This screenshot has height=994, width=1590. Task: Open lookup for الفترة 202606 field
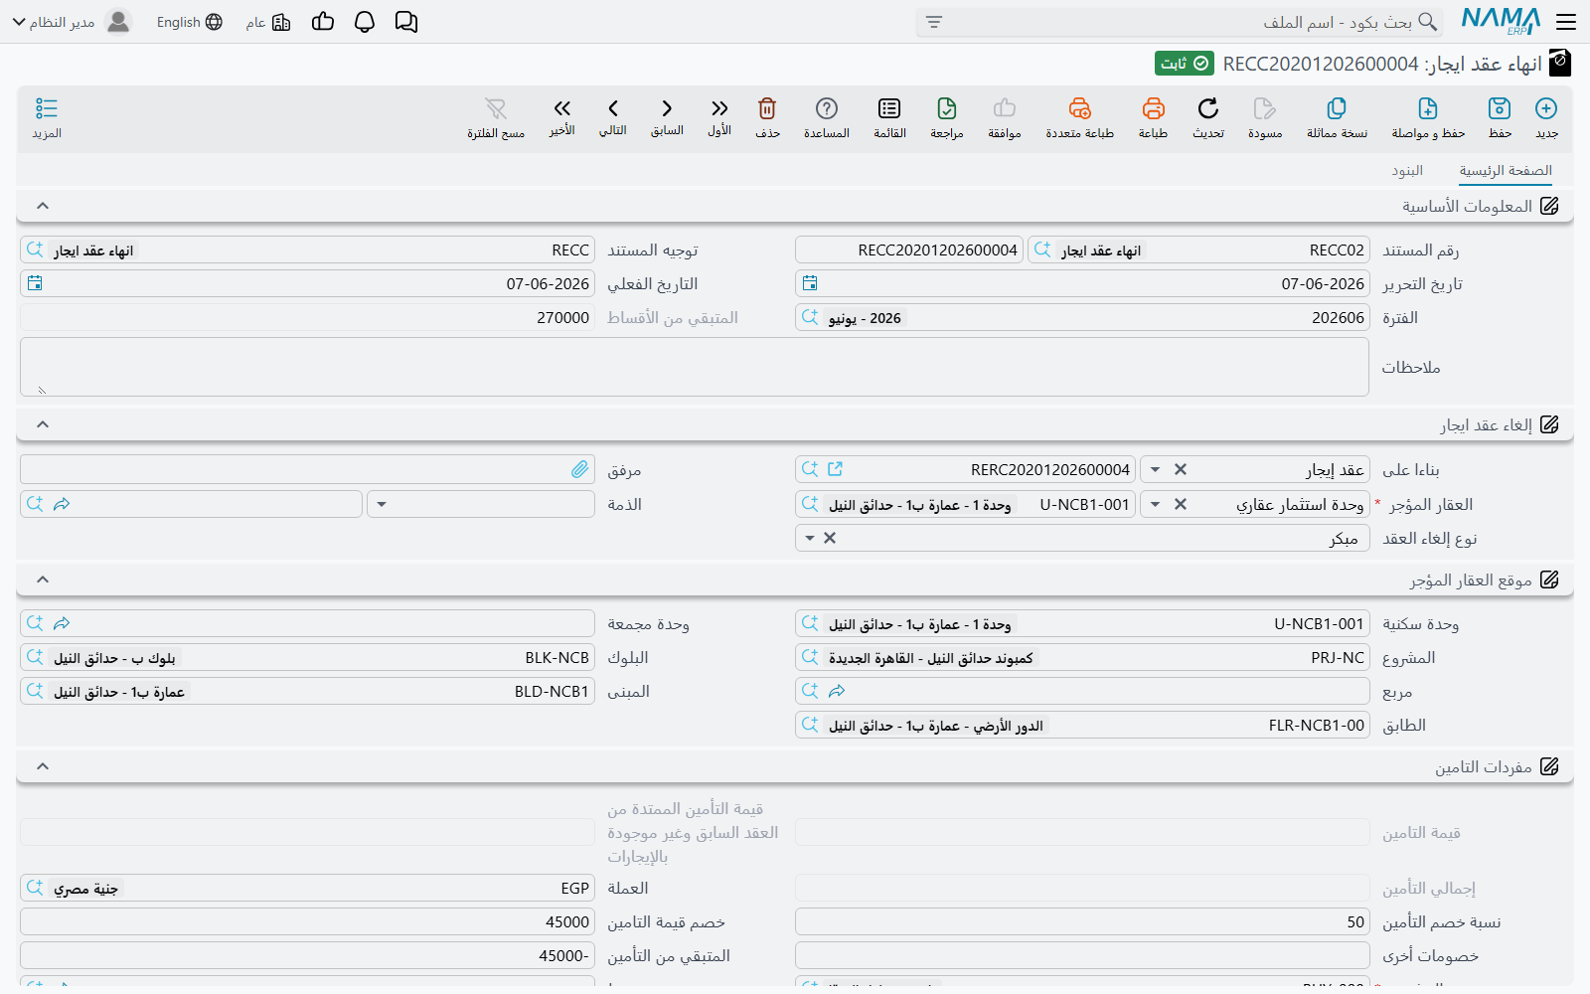pyautogui.click(x=810, y=317)
